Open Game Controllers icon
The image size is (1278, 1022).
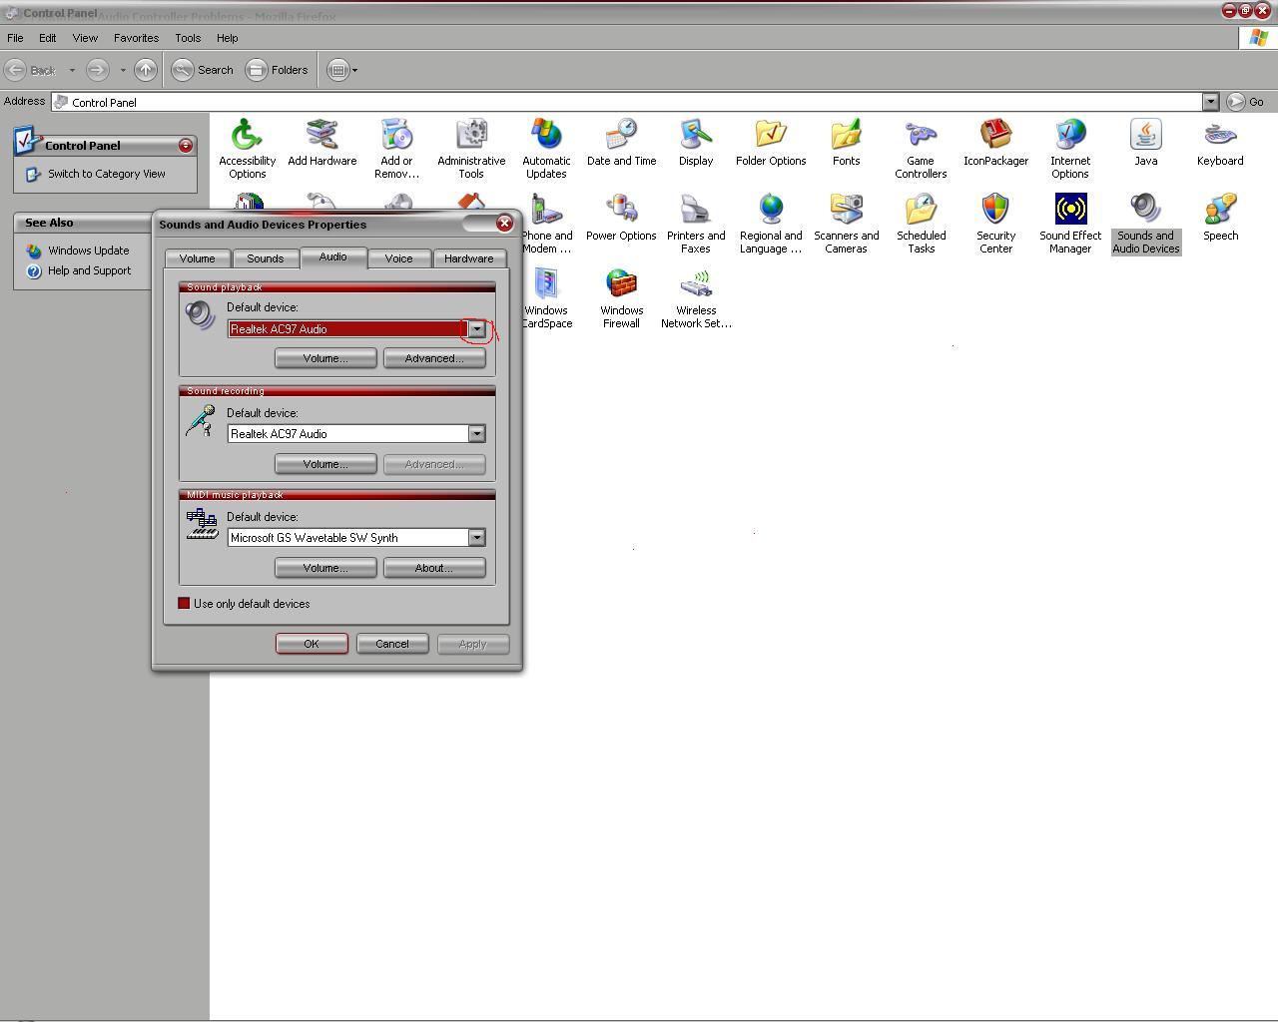(921, 148)
